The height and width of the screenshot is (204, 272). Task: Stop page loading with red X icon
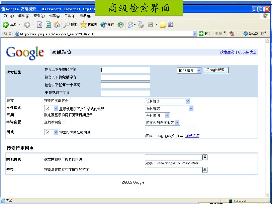(x=40, y=25)
